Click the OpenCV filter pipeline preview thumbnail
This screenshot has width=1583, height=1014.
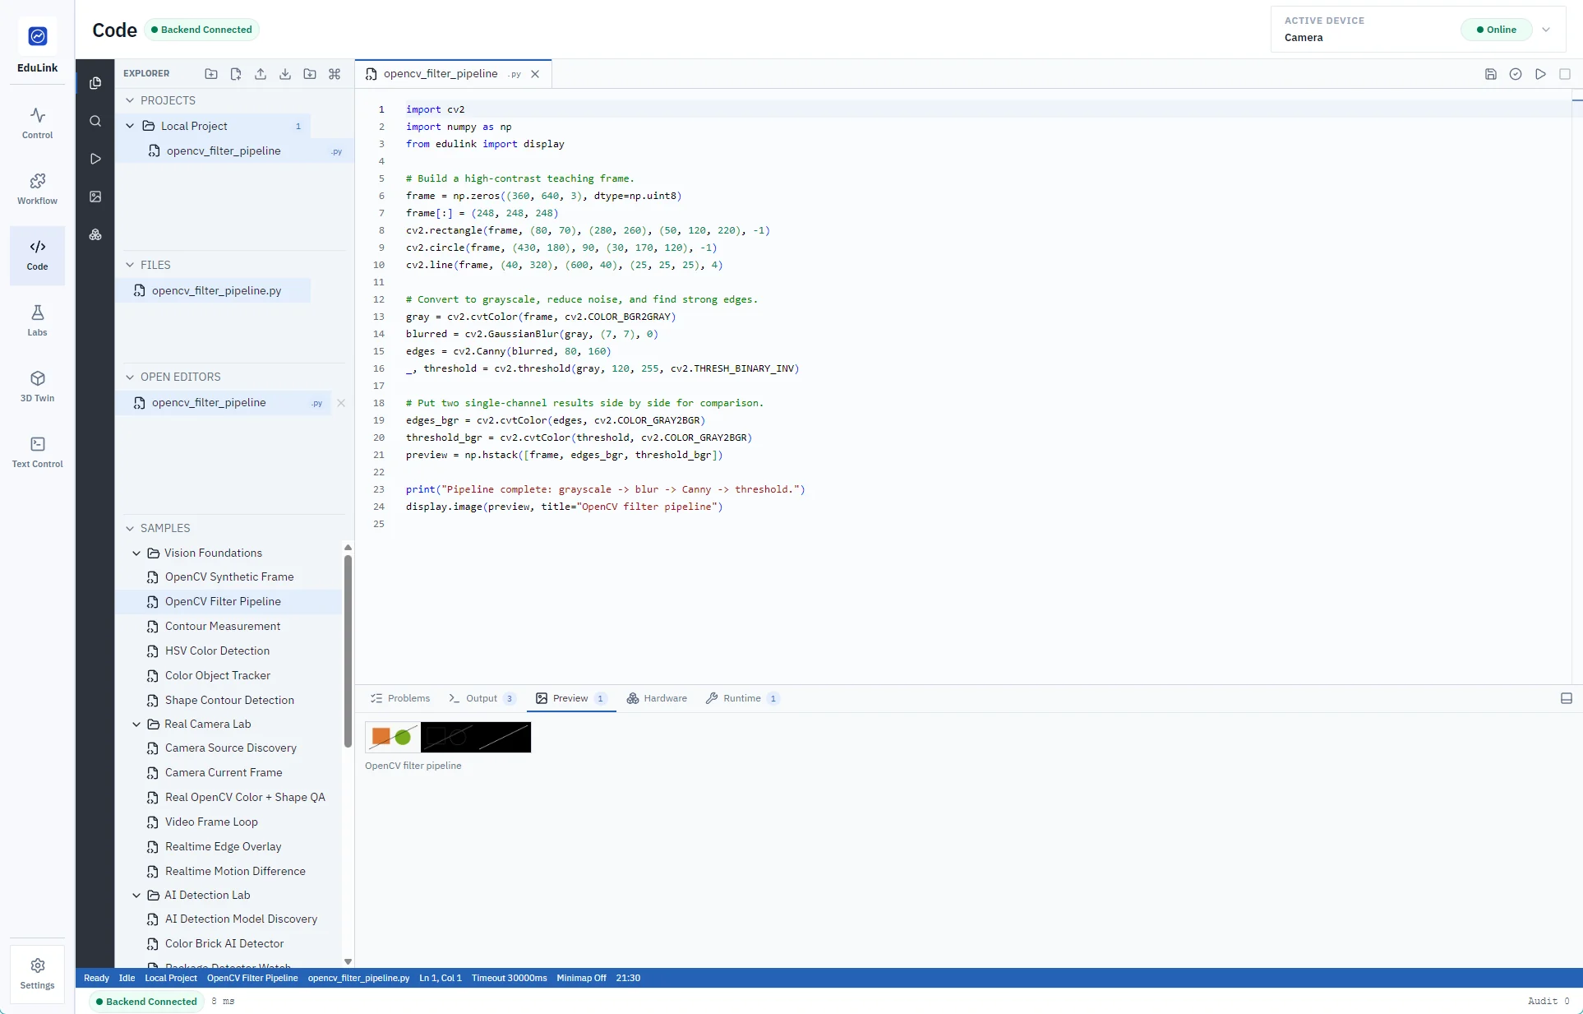pyautogui.click(x=448, y=737)
